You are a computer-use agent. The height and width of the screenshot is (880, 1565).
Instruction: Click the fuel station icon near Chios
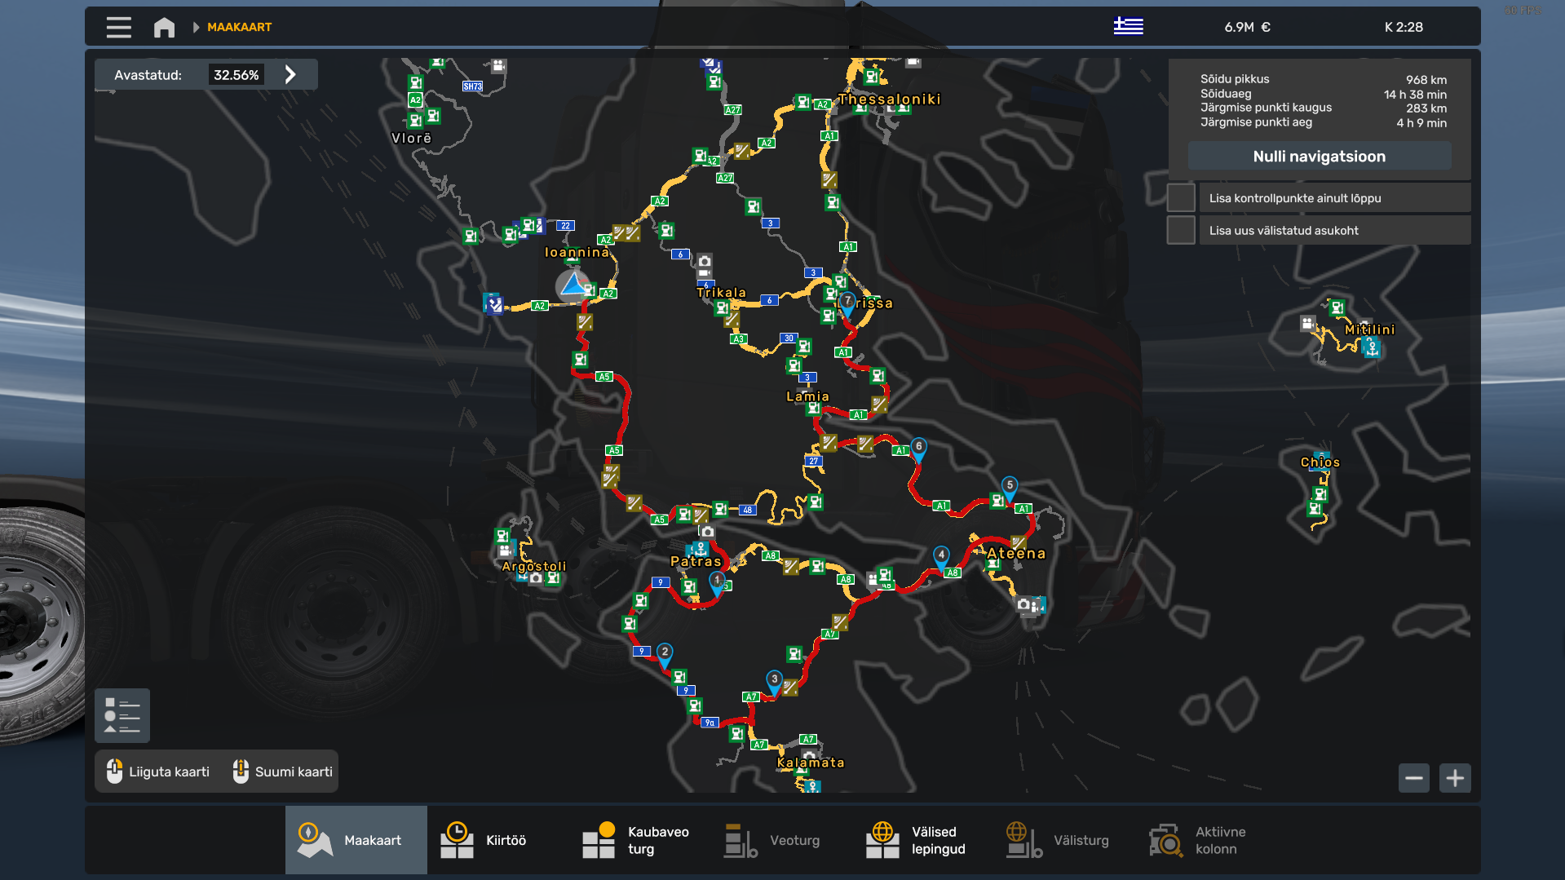click(1320, 494)
